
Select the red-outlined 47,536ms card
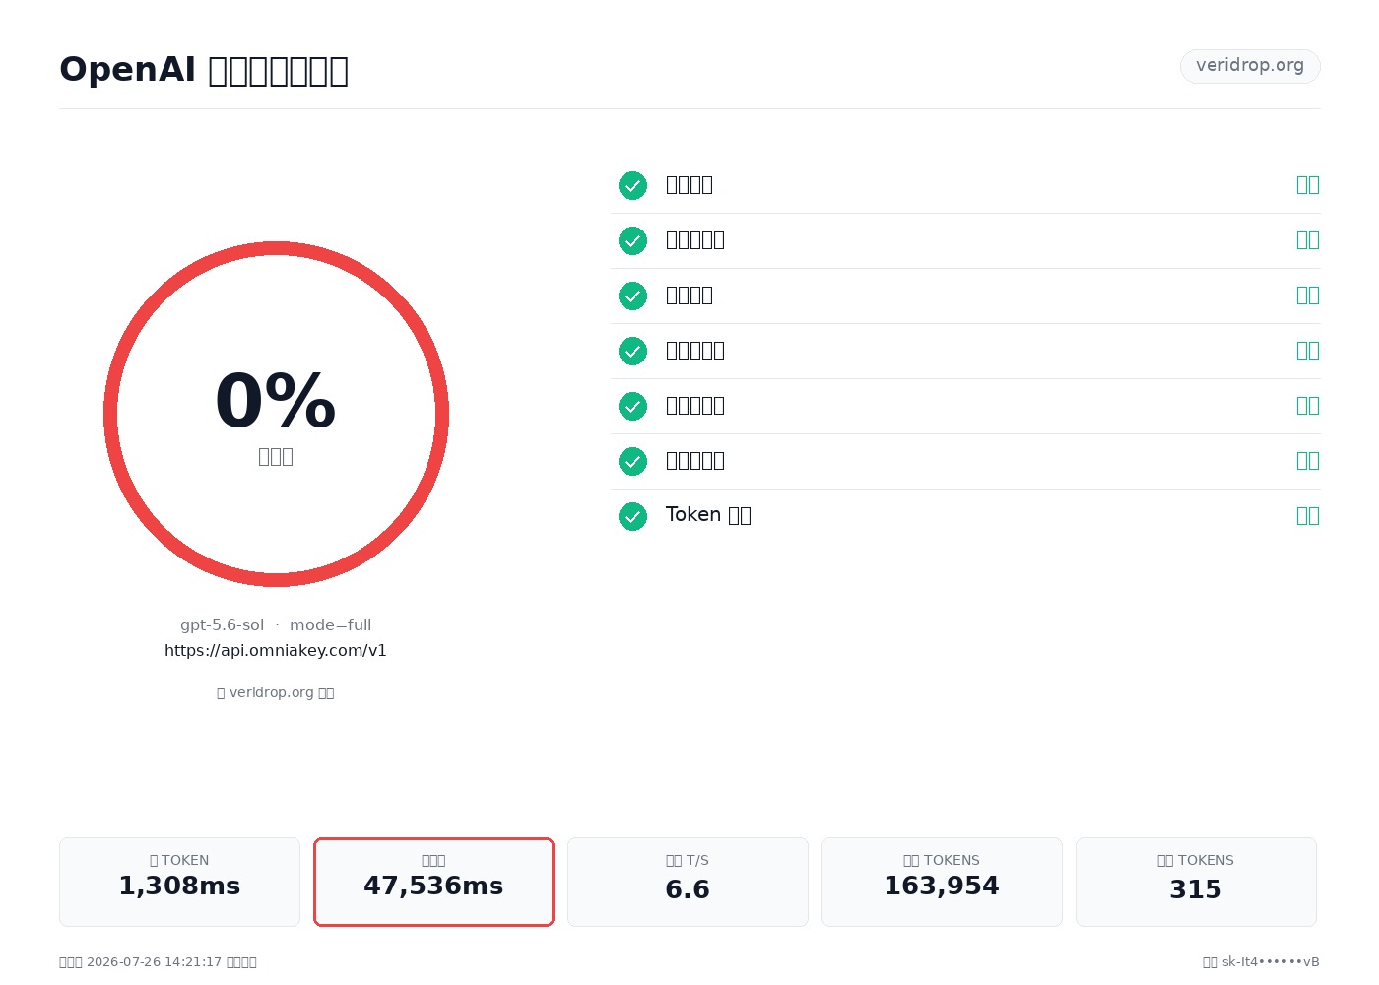coord(433,882)
